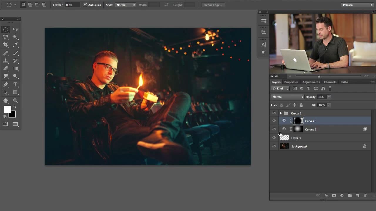Viewport: 376px width, 211px height.
Task: Open the Character panel icon
Action: [x=263, y=45]
